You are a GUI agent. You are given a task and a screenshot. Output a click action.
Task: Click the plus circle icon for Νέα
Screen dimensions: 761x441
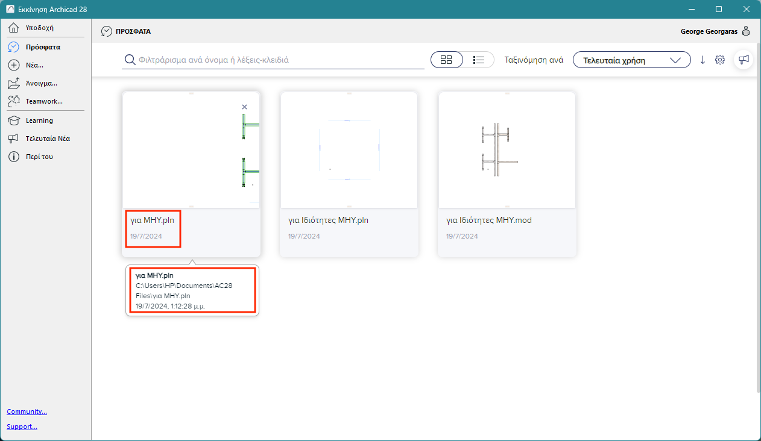(14, 65)
